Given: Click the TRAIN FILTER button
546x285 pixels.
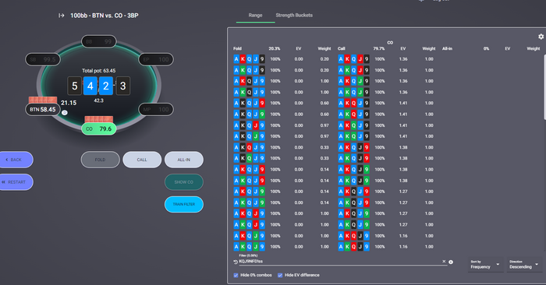Looking at the screenshot, I should tap(184, 204).
